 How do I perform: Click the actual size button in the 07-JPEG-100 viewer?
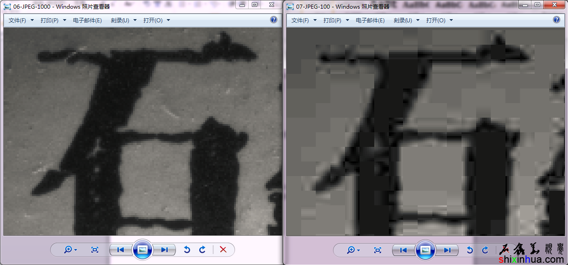click(377, 250)
